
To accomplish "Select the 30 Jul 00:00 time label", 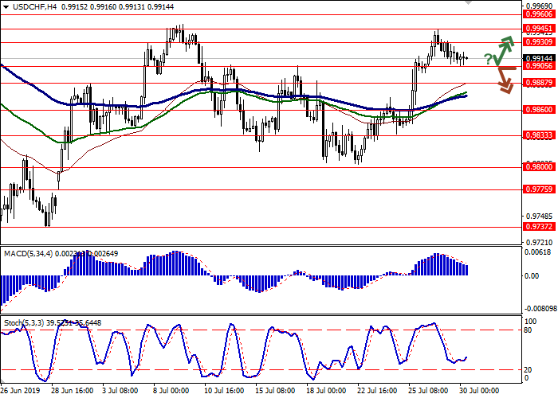I will (x=477, y=391).
